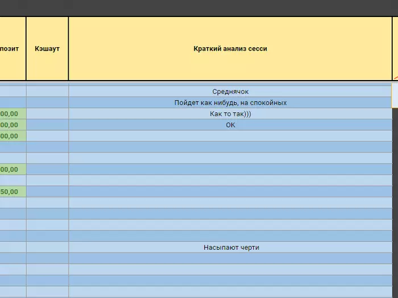Select the cell Пойдет как нибудь, на спокойных
The height and width of the screenshot is (298, 398).
230,103
